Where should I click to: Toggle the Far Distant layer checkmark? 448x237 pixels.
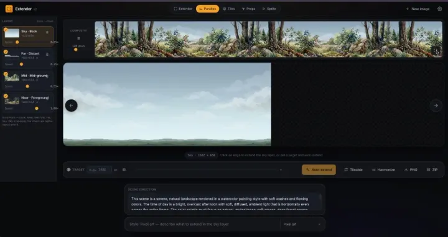pos(6,51)
